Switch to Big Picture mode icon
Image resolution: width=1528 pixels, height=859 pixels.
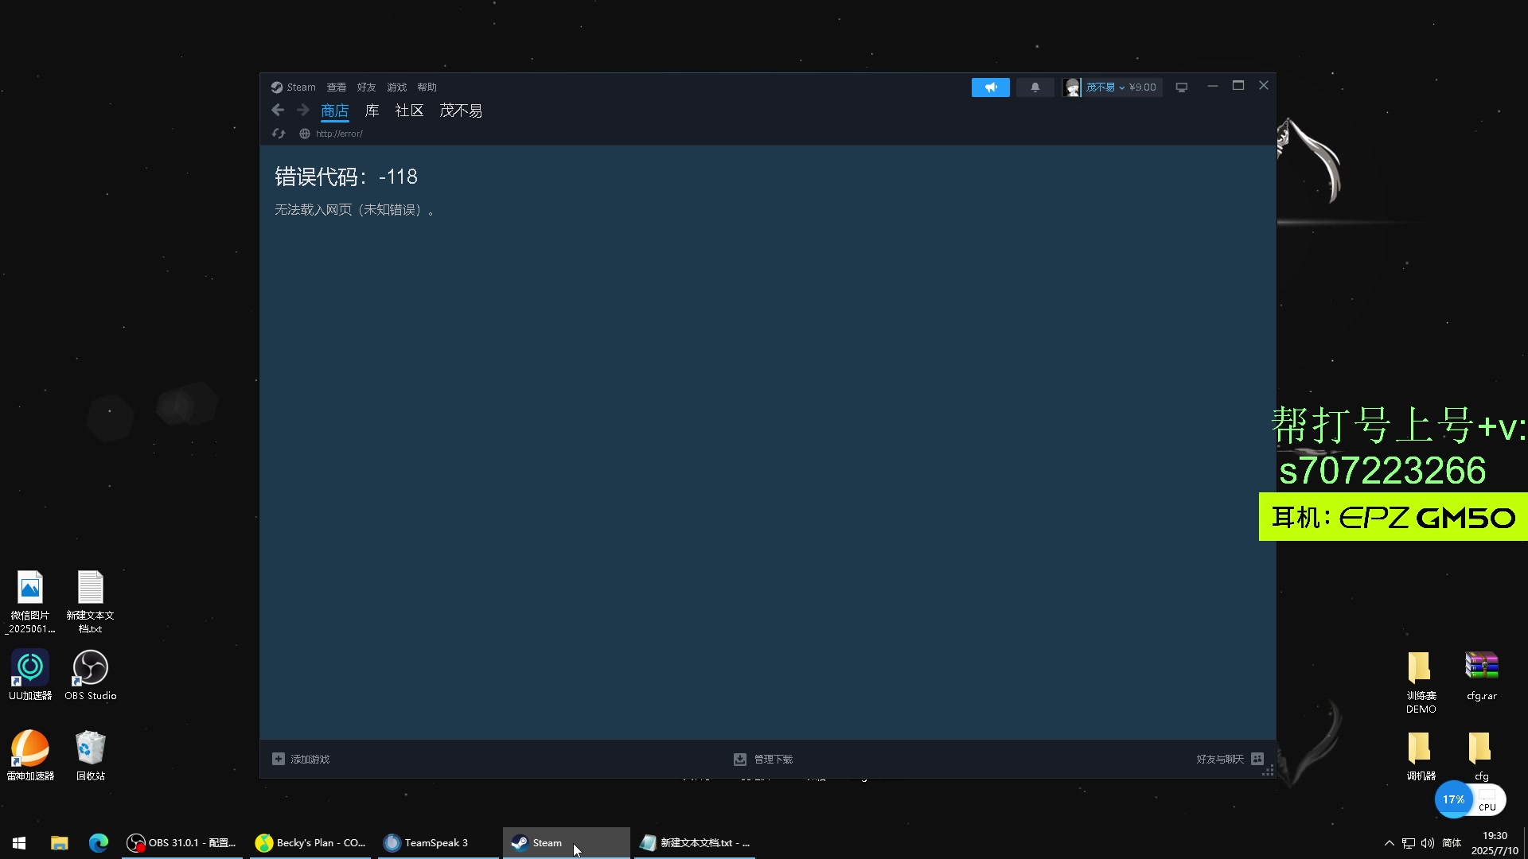tap(1182, 87)
